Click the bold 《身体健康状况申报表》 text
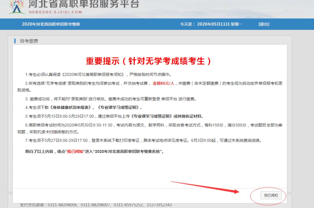The height and width of the screenshot is (208, 314). [x=70, y=107]
